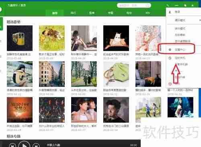Image resolution: width=201 pixels, height=147 pixels.
Task: Open the bee on yellow flowers playlist
Action: pyautogui.click(x=52, y=38)
